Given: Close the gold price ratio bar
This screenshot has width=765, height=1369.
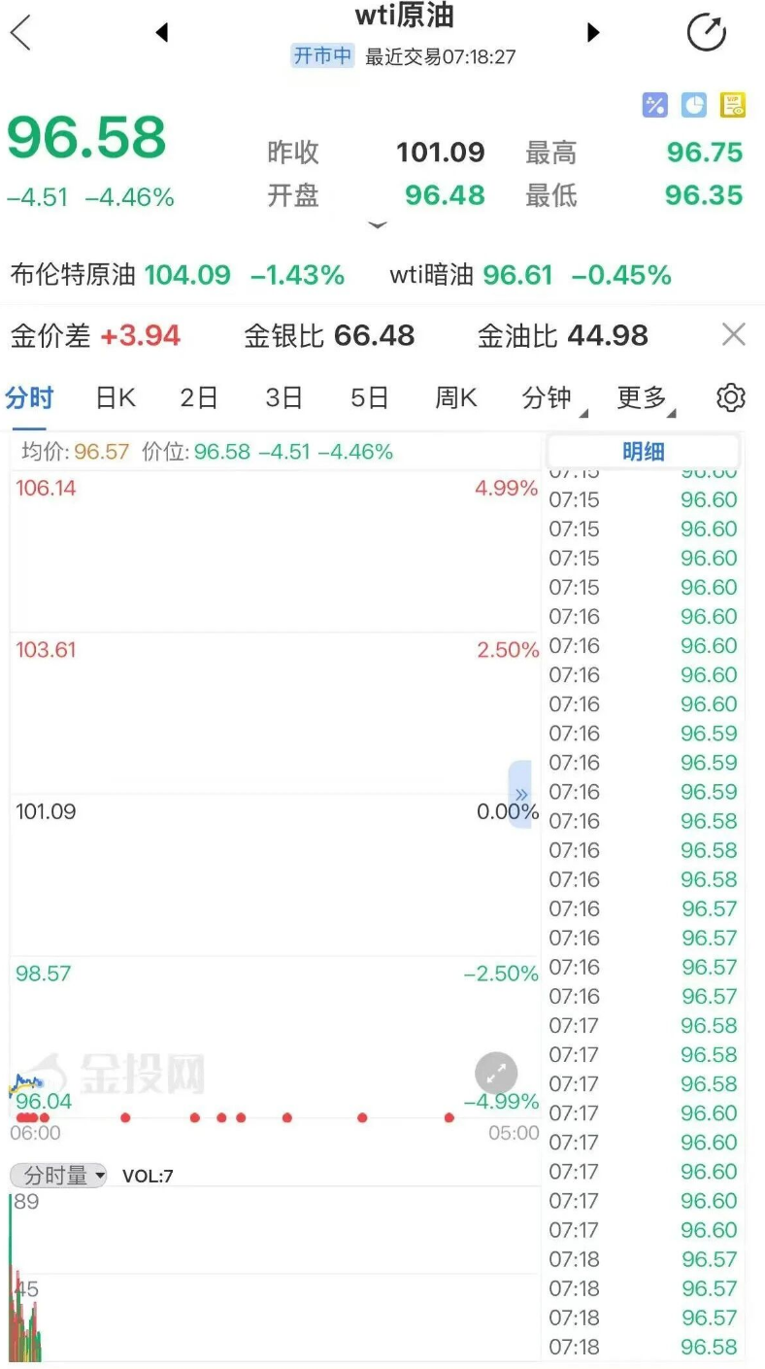Looking at the screenshot, I should coord(734,335).
